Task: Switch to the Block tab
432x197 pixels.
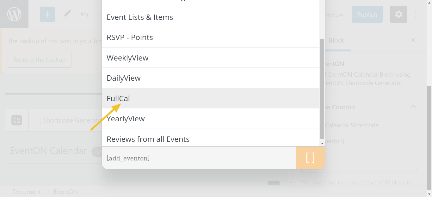Action: point(336,40)
